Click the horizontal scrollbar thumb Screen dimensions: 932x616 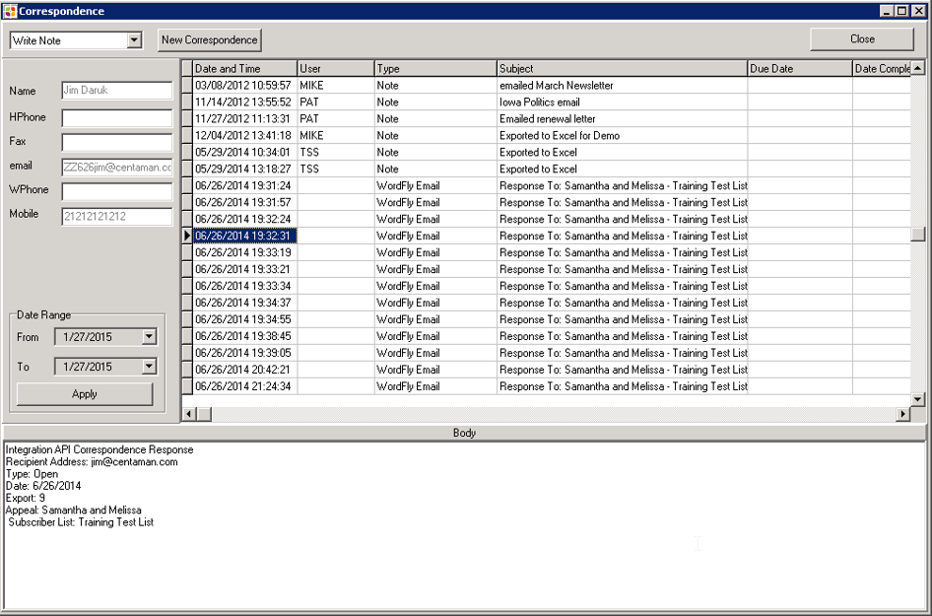point(204,414)
